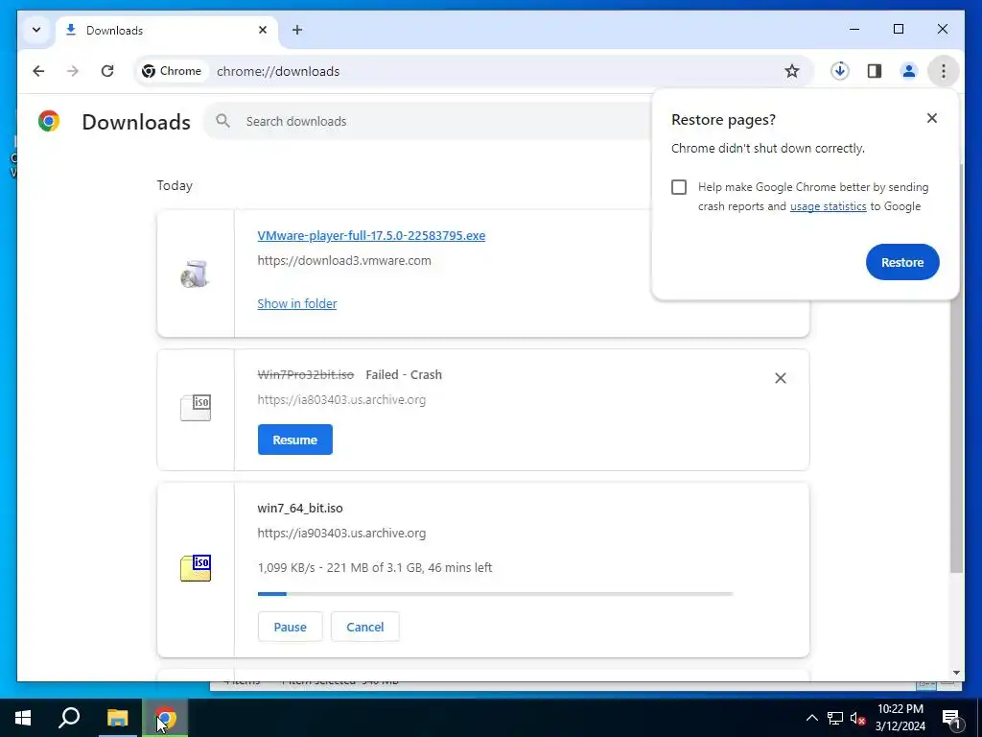Click the chrome://downloads address bar
This screenshot has width=982, height=737.
click(x=476, y=71)
